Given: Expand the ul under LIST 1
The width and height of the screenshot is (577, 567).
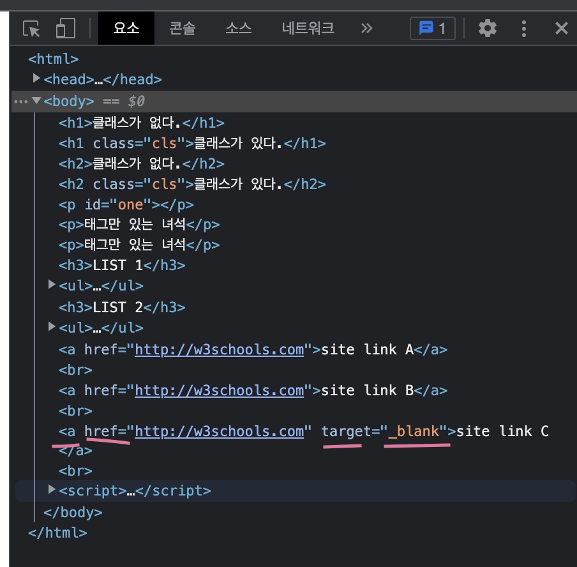Looking at the screenshot, I should pyautogui.click(x=52, y=284).
